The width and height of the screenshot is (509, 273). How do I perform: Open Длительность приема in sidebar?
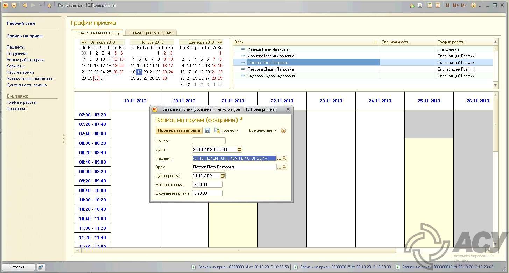tap(27, 85)
